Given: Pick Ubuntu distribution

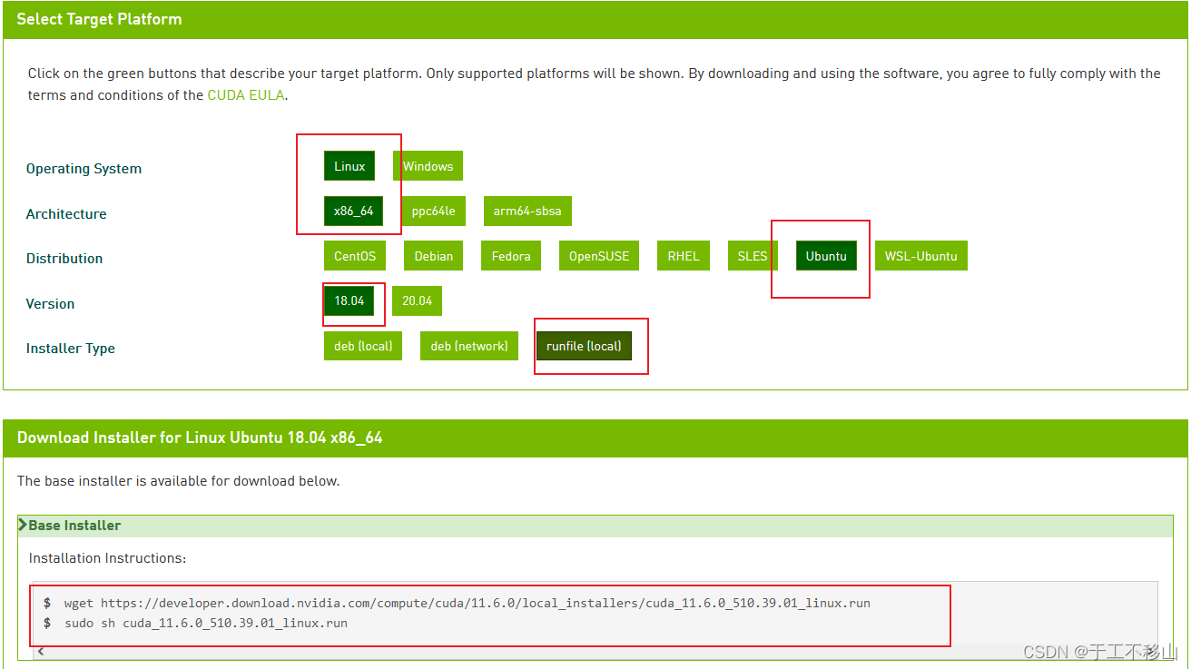Looking at the screenshot, I should [826, 256].
